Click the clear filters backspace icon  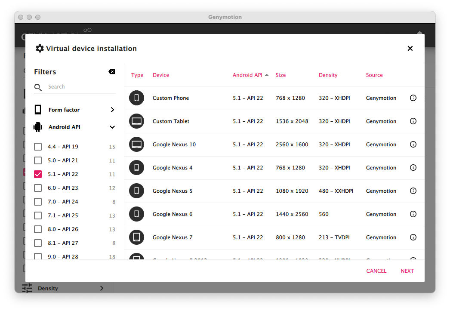click(x=111, y=72)
